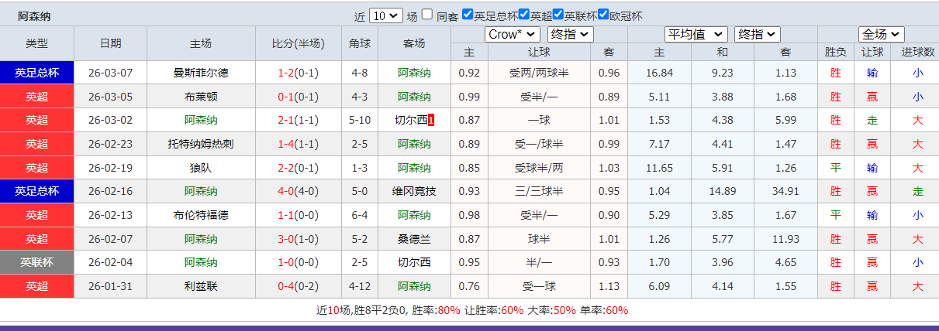Click handicap 受两/两球半
939x331 pixels.
pyautogui.click(x=539, y=73)
